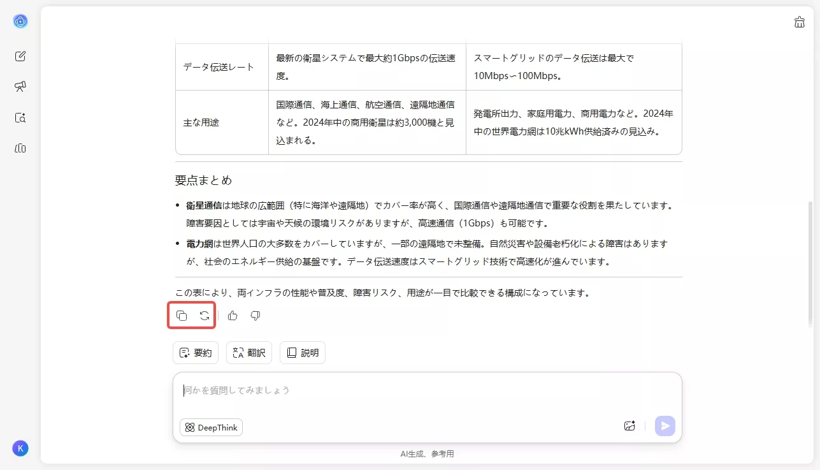This screenshot has height=470, width=820.
Task: Open the library panel from the sidebar
Action: [20, 148]
